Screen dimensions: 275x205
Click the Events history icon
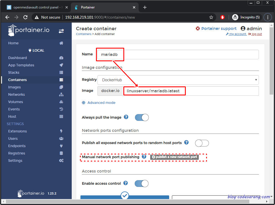(x=61, y=109)
